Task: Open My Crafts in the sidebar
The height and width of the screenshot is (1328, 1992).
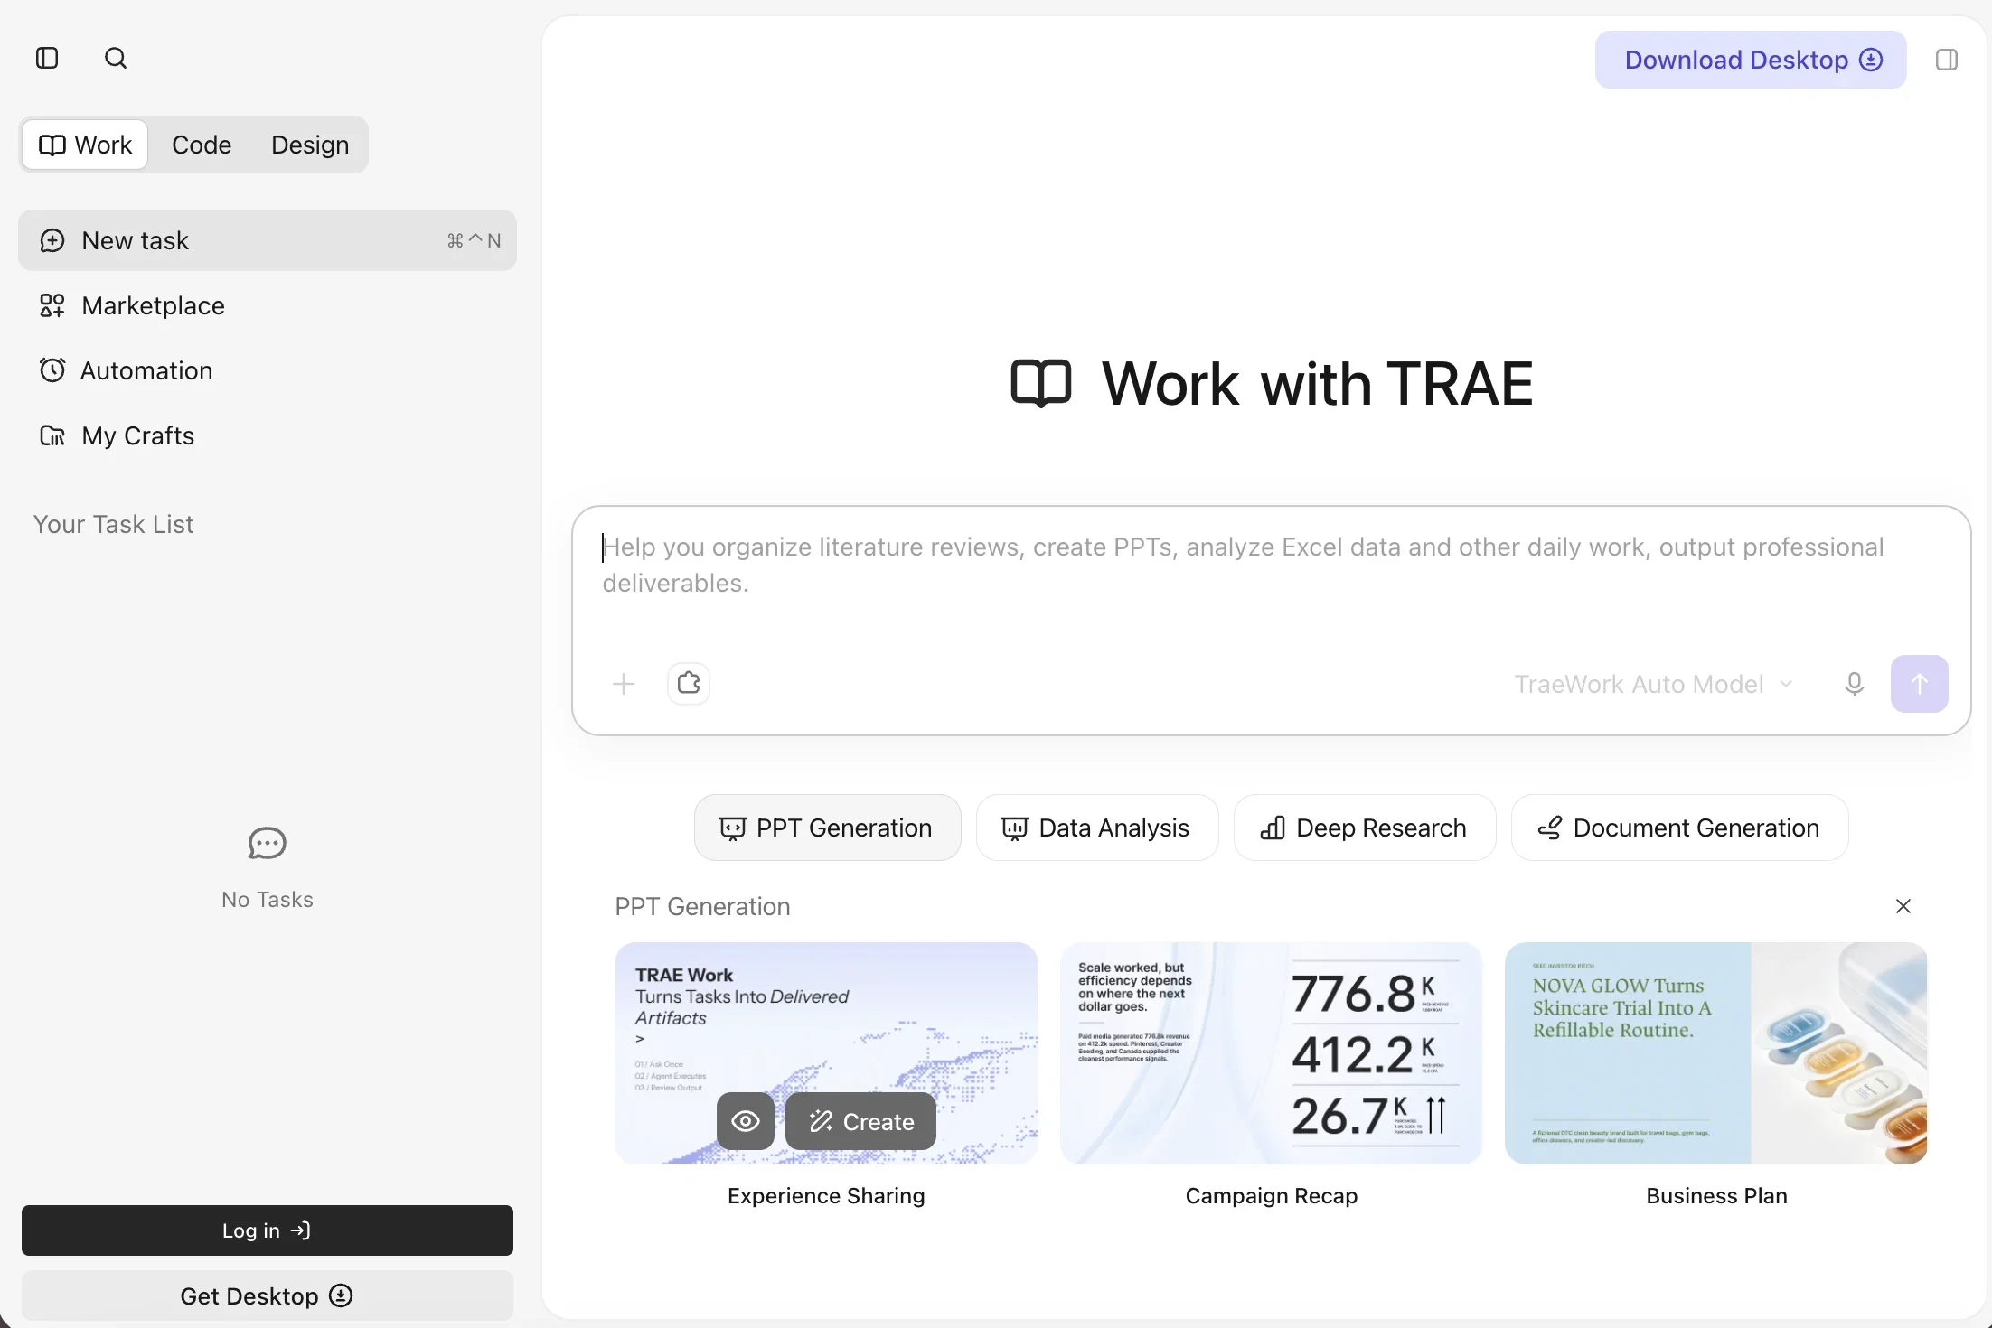Action: pyautogui.click(x=268, y=435)
